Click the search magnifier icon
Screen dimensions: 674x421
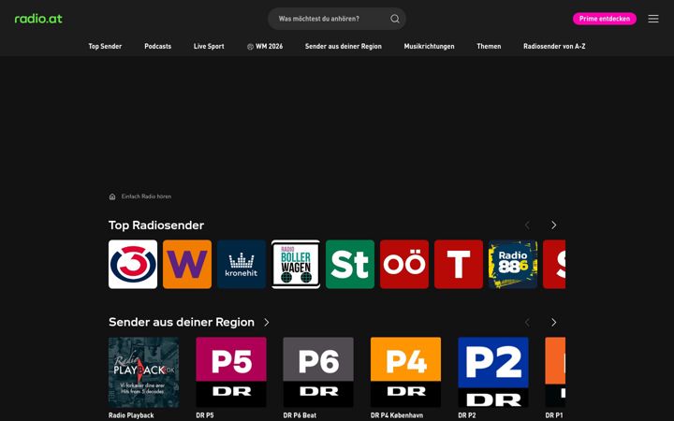pyautogui.click(x=395, y=19)
